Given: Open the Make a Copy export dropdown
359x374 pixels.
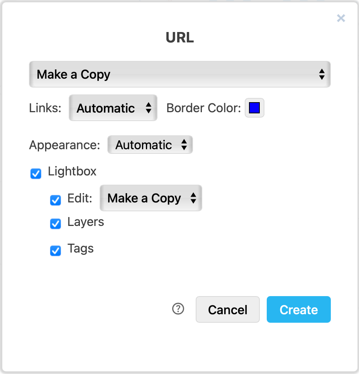Looking at the screenshot, I should point(179,74).
